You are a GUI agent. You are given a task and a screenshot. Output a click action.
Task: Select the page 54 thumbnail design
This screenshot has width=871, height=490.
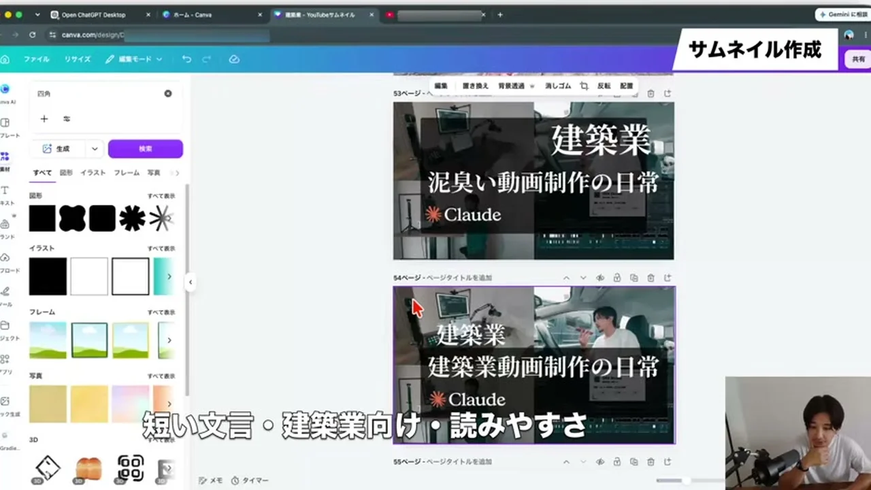pos(534,365)
